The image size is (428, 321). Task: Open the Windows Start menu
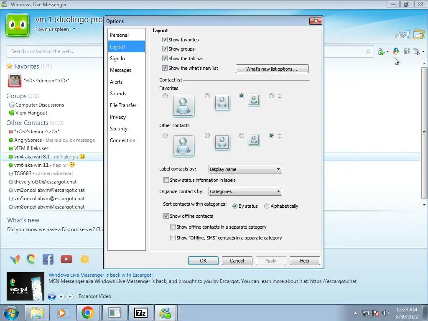(11, 313)
